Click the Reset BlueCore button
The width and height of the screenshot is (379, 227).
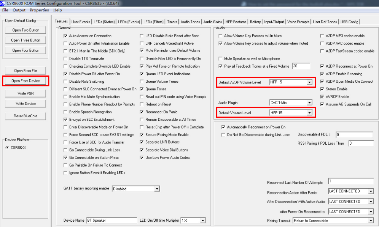[26, 116]
